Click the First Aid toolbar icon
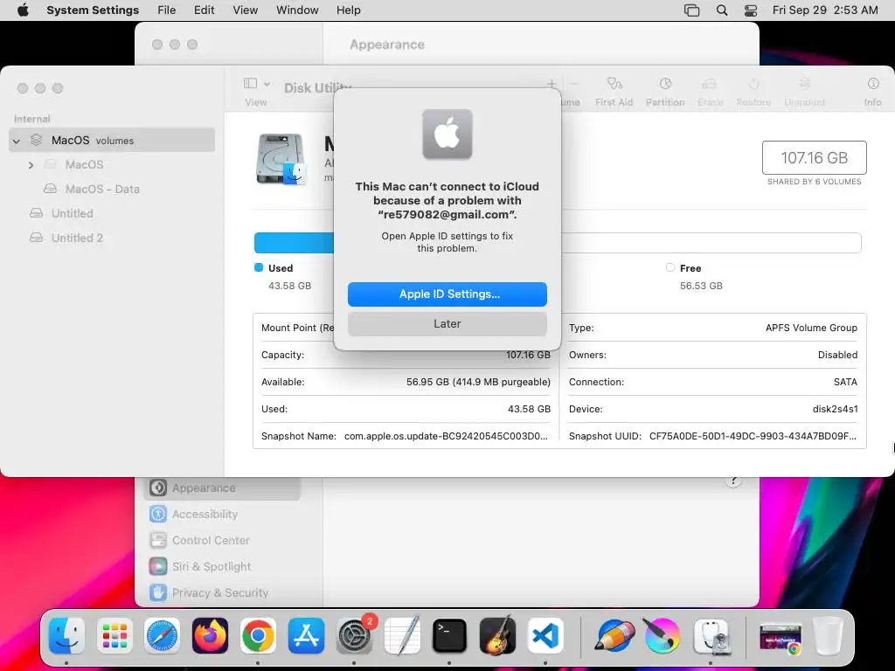895x671 pixels. (x=614, y=92)
